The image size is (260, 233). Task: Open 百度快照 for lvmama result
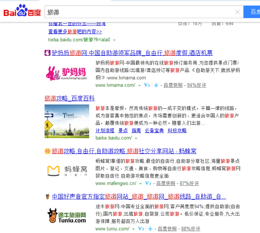(x=173, y=85)
